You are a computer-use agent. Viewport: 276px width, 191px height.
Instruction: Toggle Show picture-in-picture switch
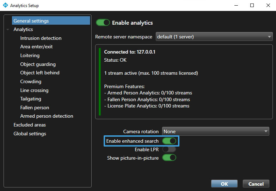[x=169, y=158]
